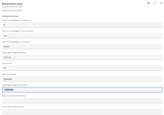
Task: Close the Behandelen zaak dialog
Action: [161, 3]
